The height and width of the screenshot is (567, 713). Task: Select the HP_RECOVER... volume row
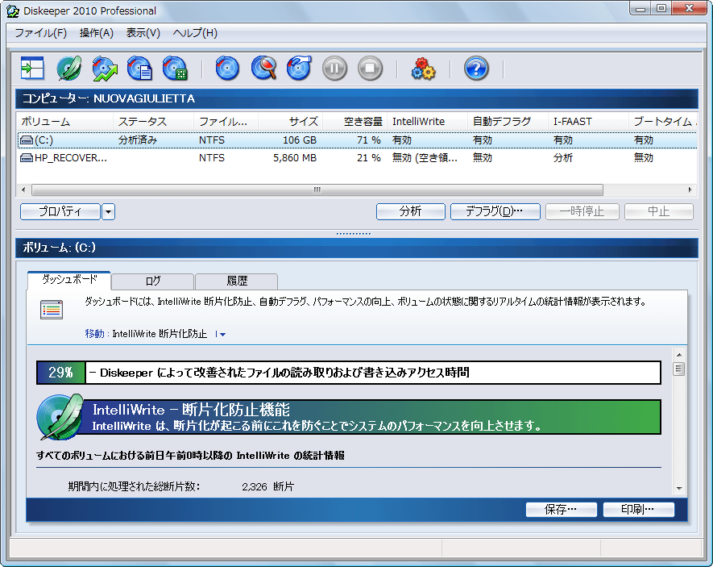pos(357,158)
